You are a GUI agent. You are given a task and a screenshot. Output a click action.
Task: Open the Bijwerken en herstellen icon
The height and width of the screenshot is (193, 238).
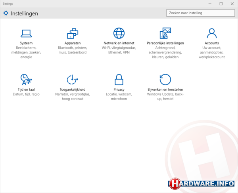point(165,79)
